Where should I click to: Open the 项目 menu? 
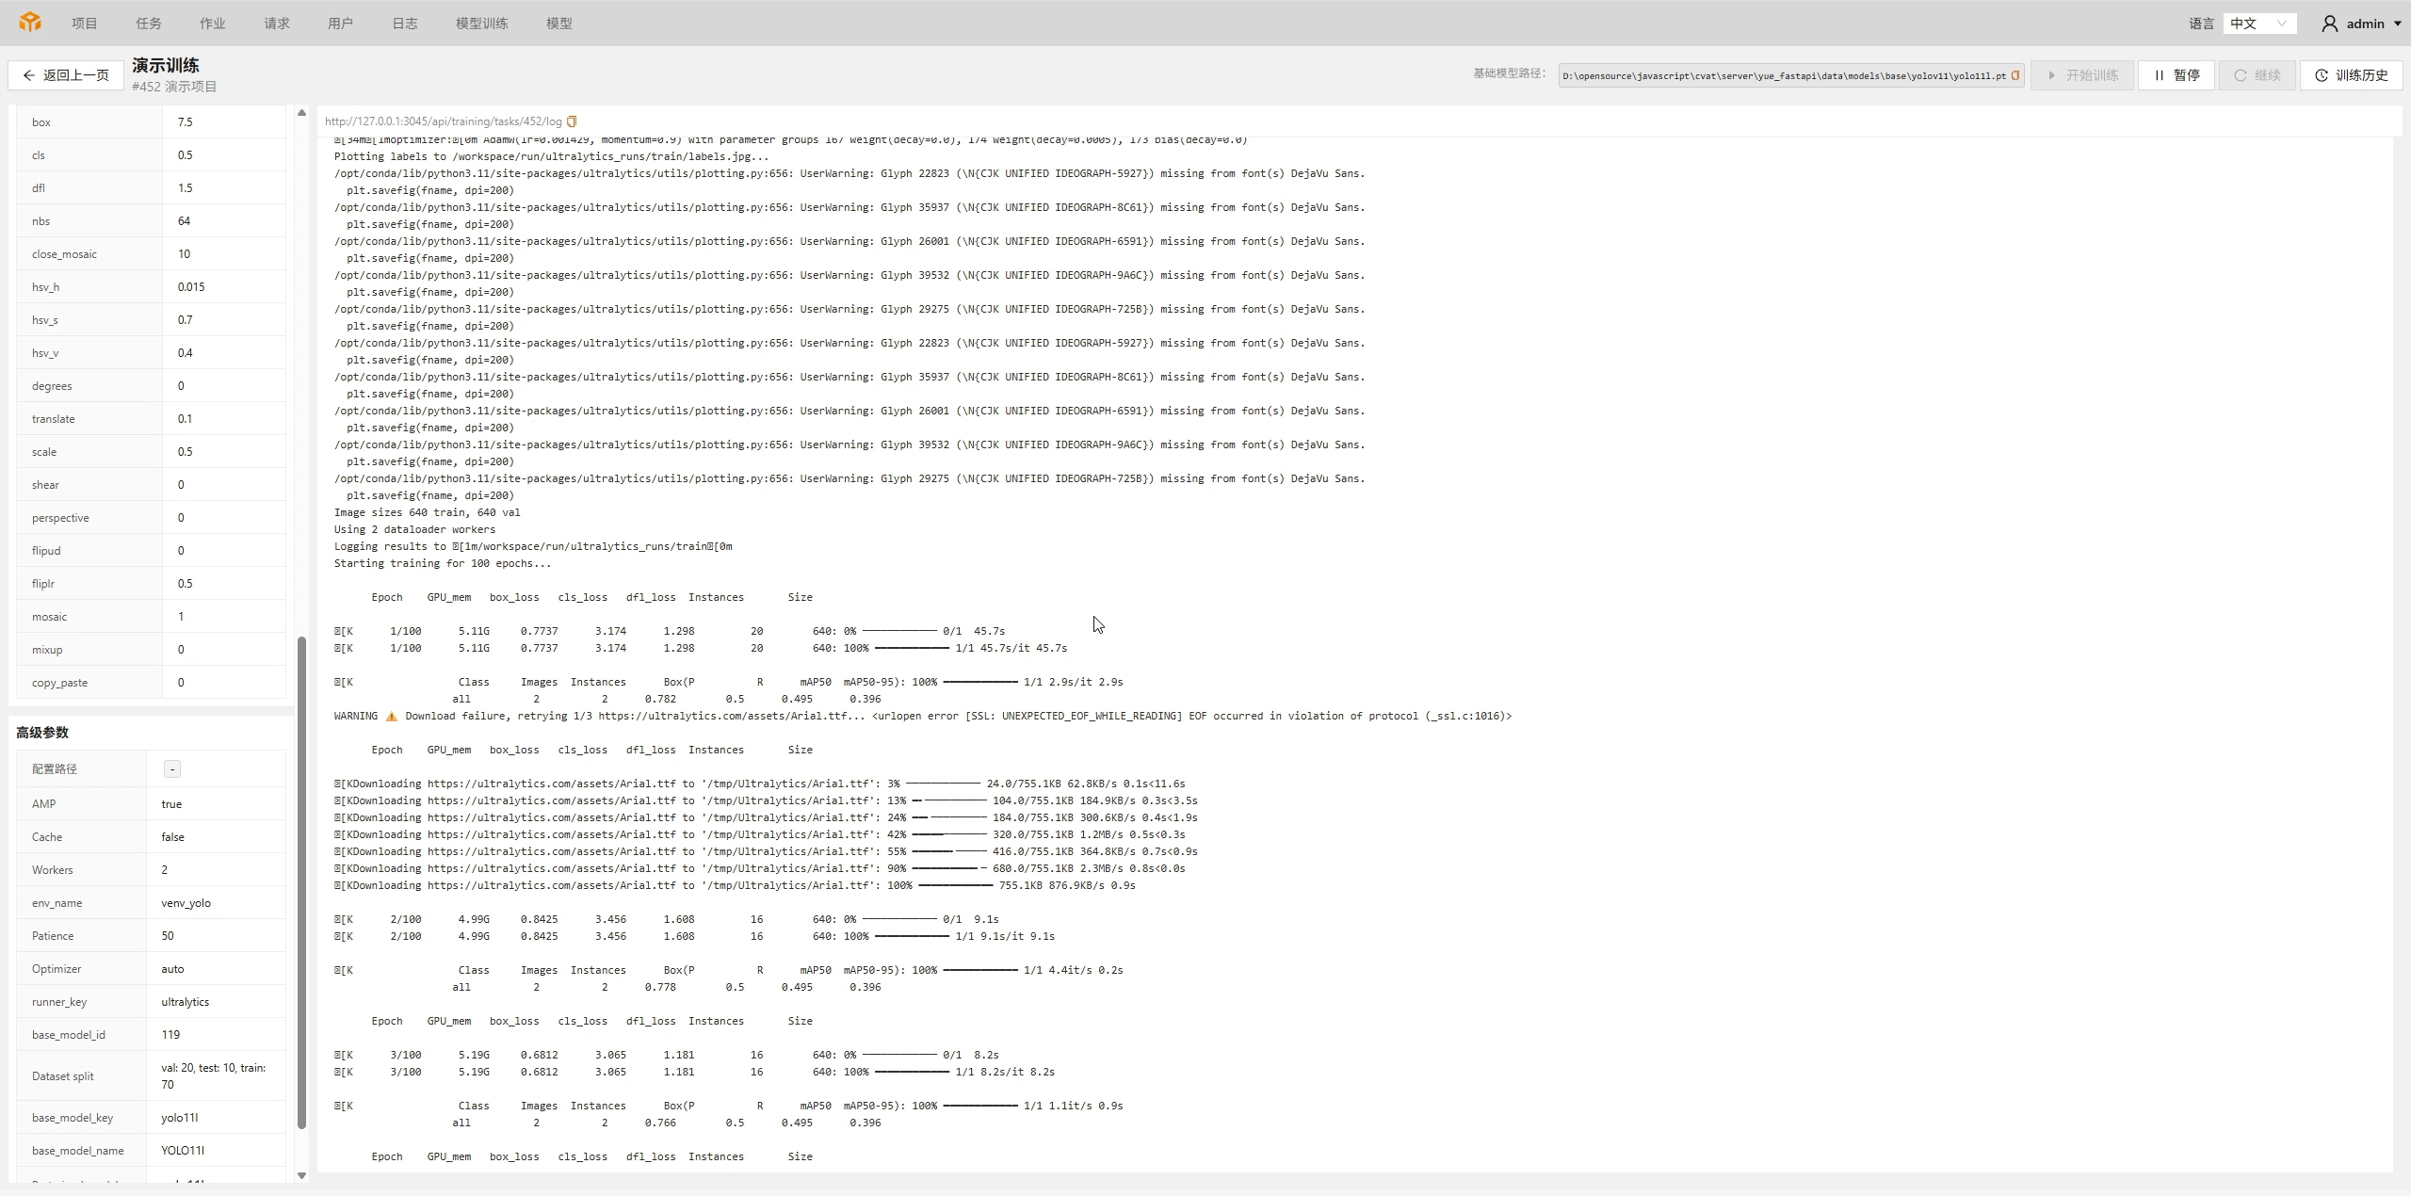coord(85,24)
